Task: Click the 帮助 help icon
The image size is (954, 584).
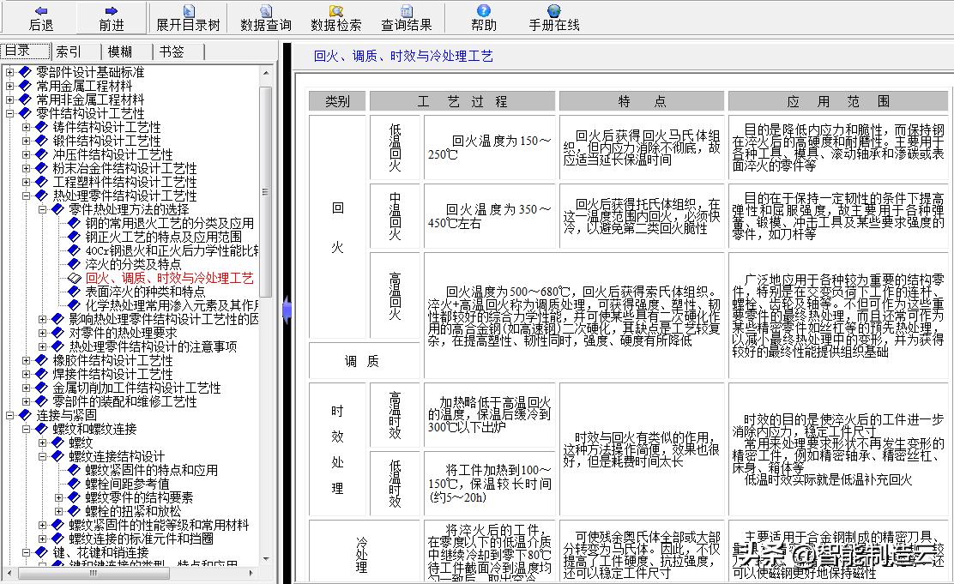Action: point(483,16)
